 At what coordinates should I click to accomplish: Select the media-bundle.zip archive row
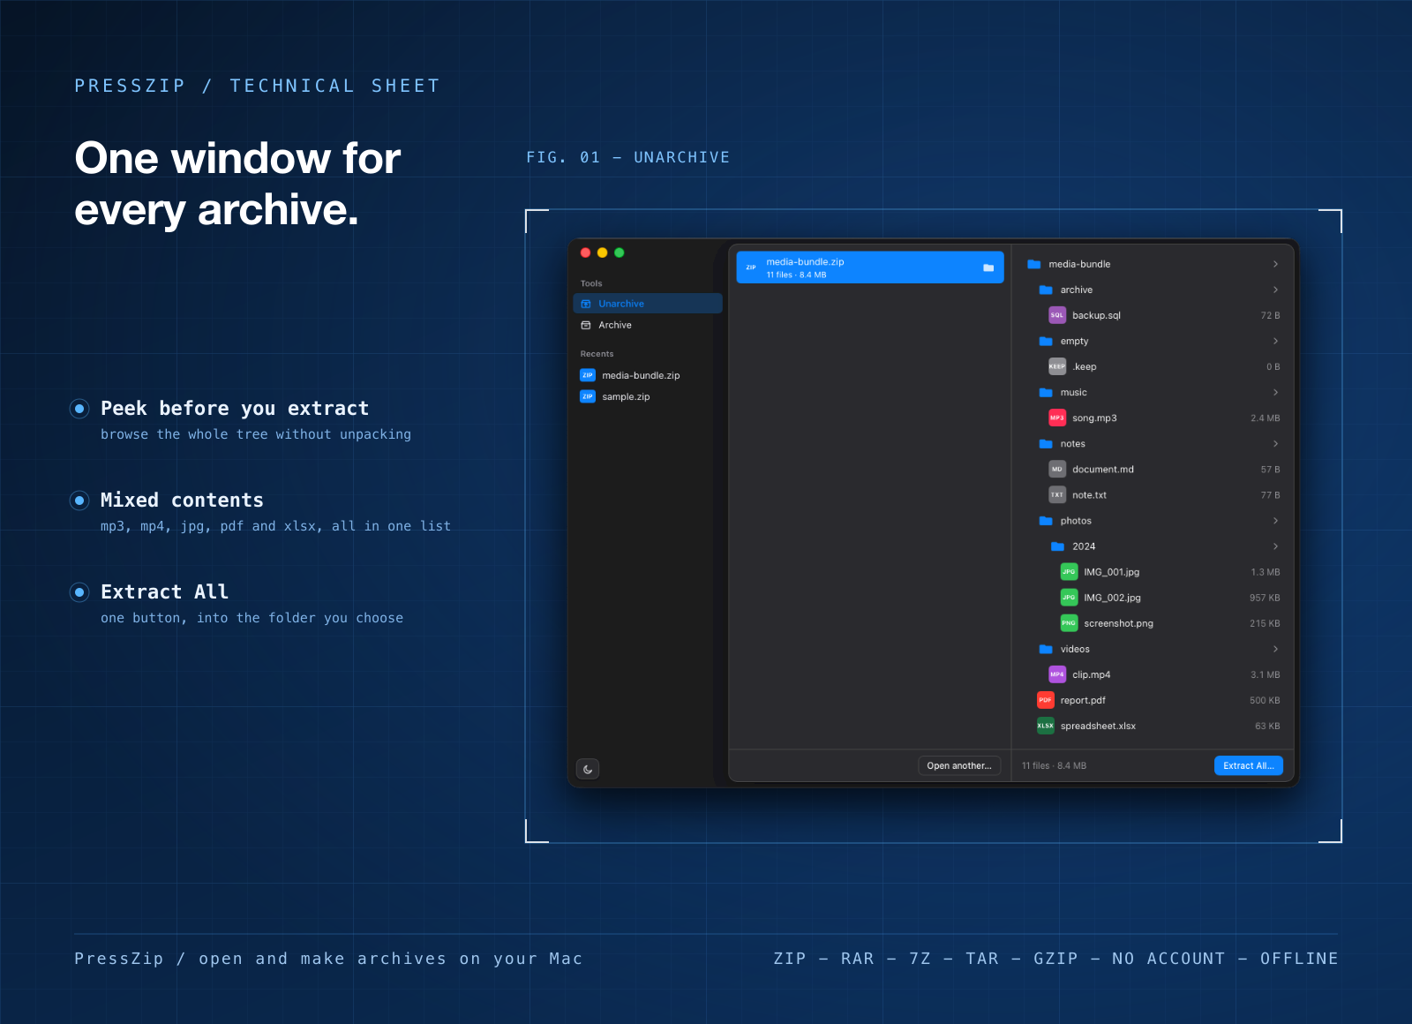pyautogui.click(x=870, y=267)
